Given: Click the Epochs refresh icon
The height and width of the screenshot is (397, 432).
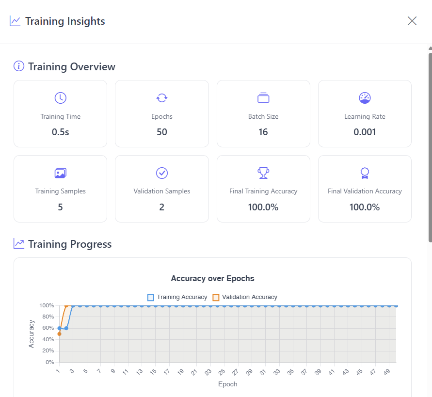Looking at the screenshot, I should [x=162, y=97].
